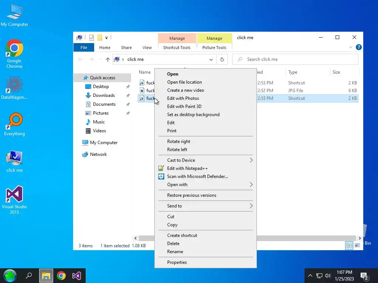Open the Home ribbon tab

[104, 48]
